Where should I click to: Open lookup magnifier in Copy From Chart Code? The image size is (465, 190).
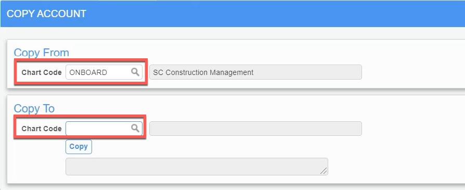135,72
